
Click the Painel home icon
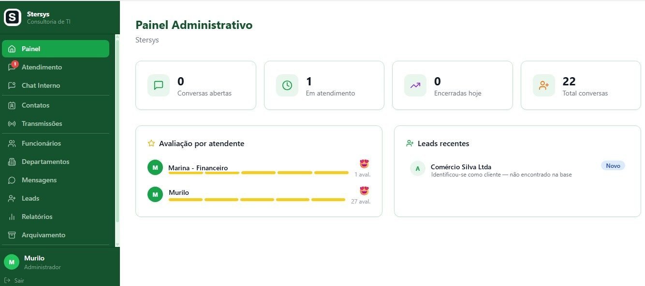pyautogui.click(x=12, y=49)
